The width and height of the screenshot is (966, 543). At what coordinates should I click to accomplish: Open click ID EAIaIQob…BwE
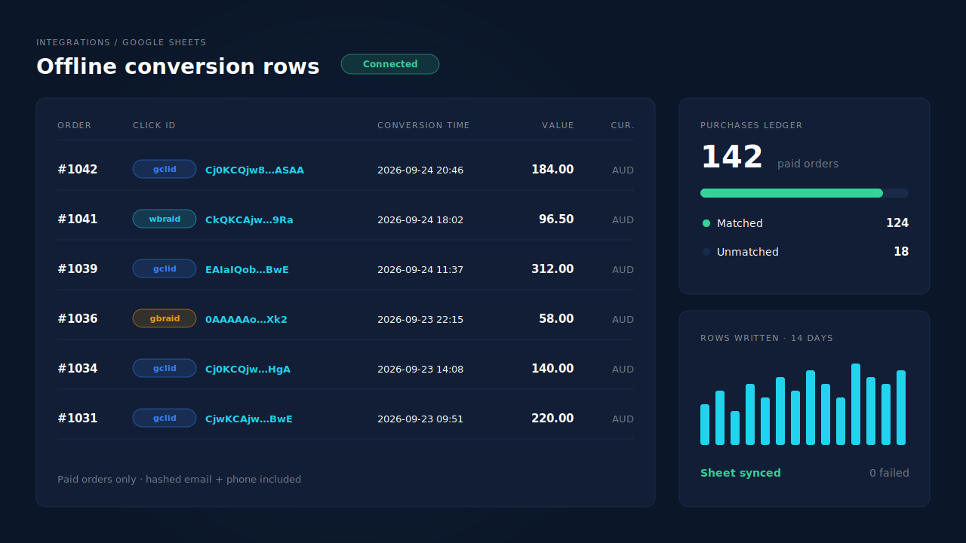[x=247, y=270]
